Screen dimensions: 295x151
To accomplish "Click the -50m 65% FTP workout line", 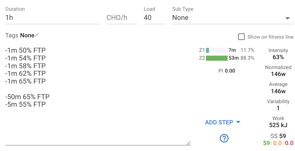I will [28, 97].
